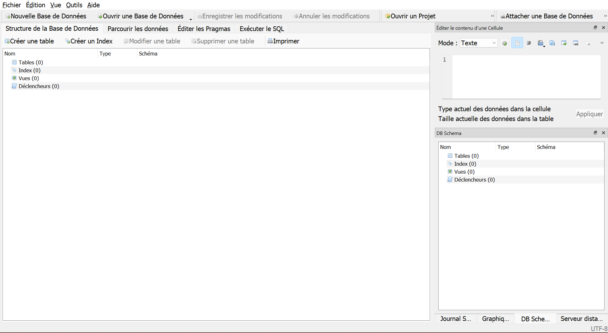Toggle the gear auto-switch mode button
The width and height of the screenshot is (608, 333).
(504, 43)
